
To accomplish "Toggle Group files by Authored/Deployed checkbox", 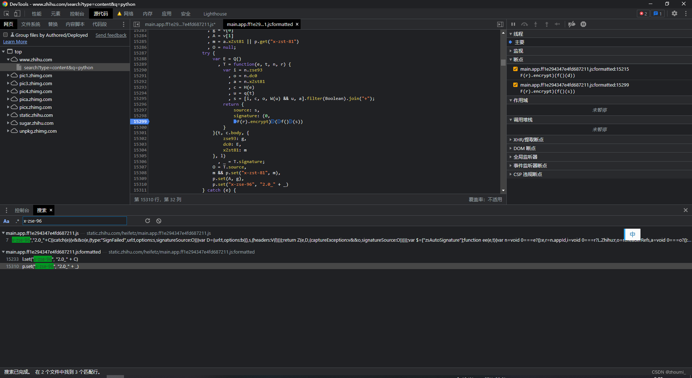I will click(x=5, y=35).
